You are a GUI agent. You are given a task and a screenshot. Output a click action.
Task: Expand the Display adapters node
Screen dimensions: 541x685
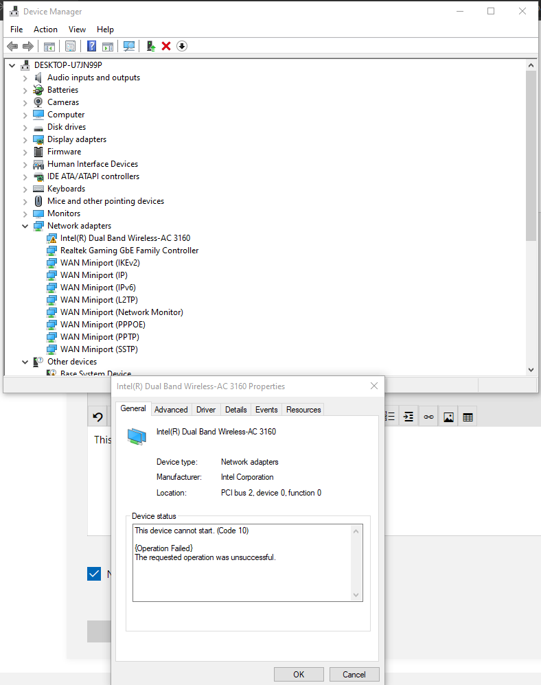click(25, 140)
